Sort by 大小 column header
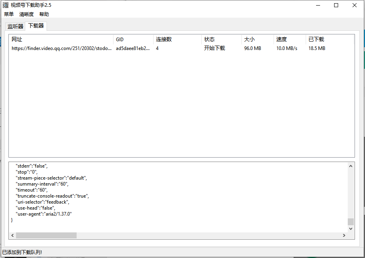Screen dimensions: 365x258 258,40
